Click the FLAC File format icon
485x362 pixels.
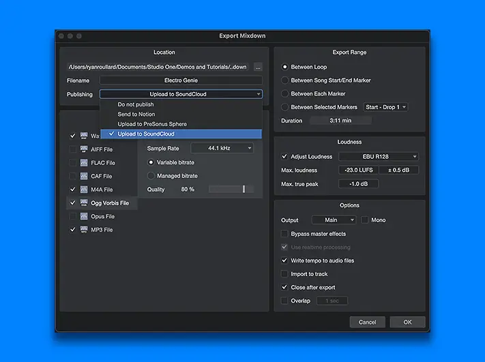(x=84, y=163)
